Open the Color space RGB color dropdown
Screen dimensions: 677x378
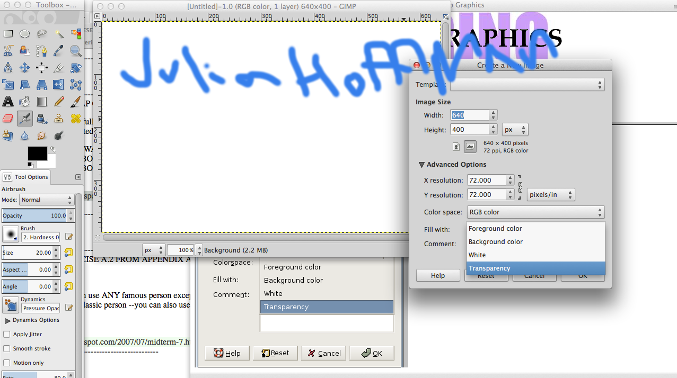(x=536, y=212)
